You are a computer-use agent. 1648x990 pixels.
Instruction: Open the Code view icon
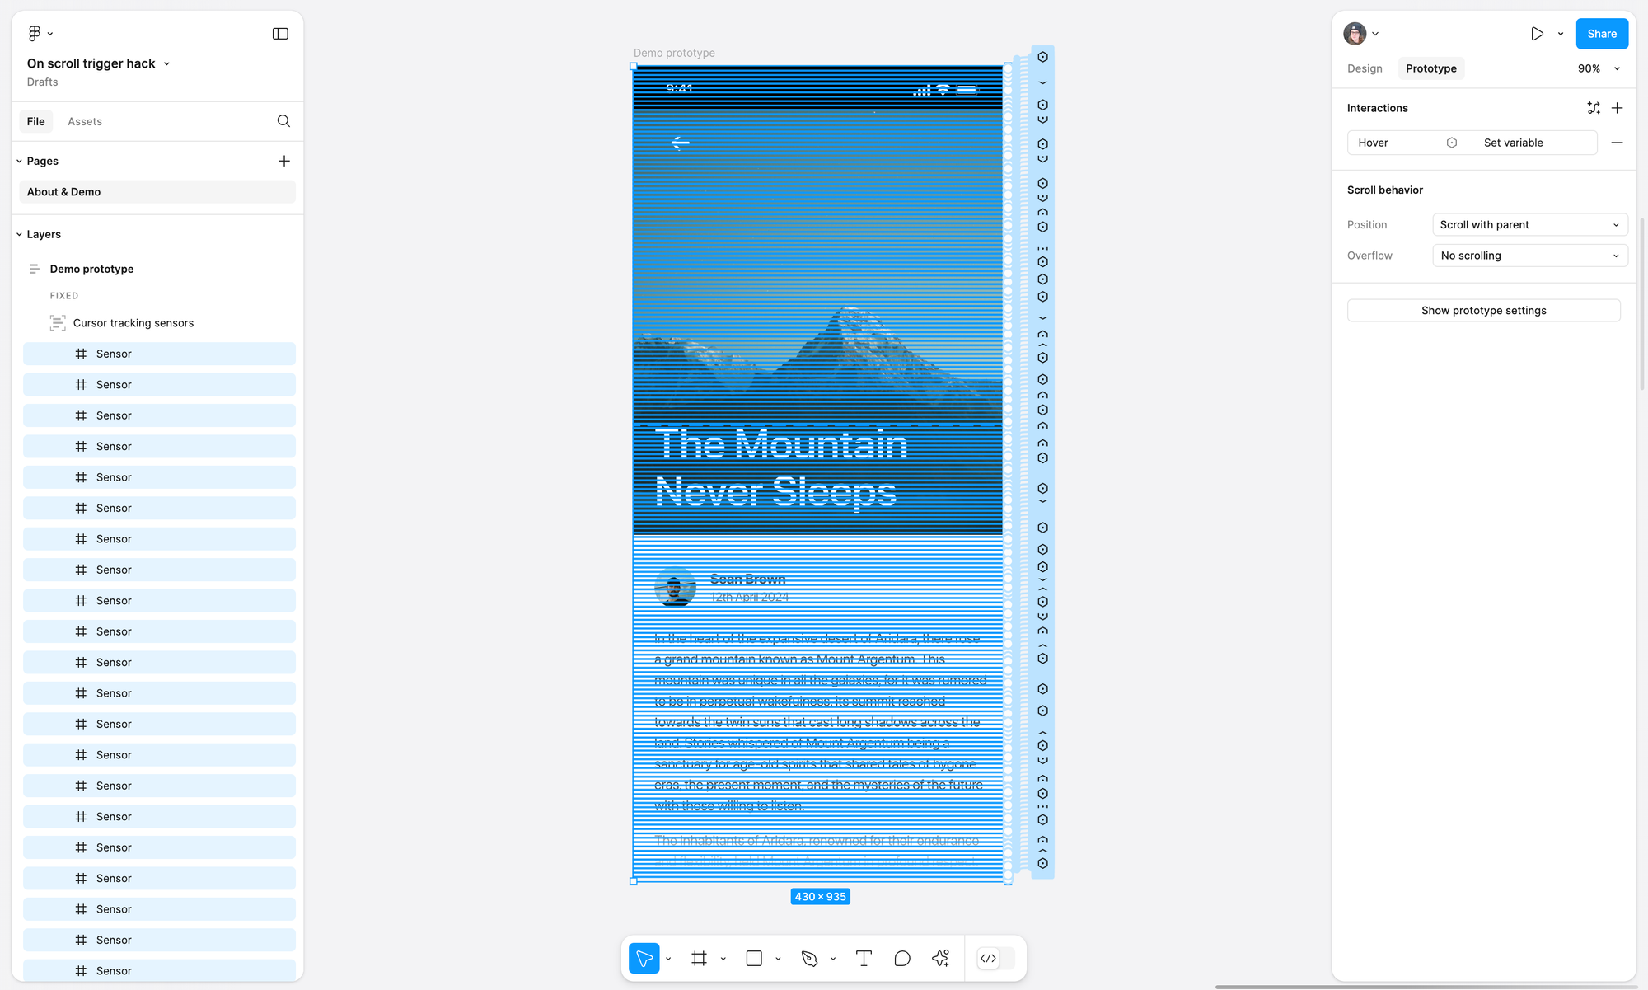point(989,958)
